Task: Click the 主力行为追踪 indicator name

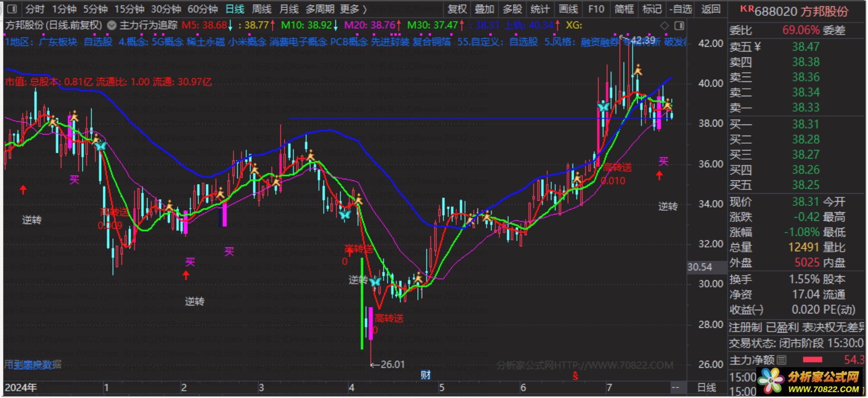Action: pyautogui.click(x=148, y=25)
